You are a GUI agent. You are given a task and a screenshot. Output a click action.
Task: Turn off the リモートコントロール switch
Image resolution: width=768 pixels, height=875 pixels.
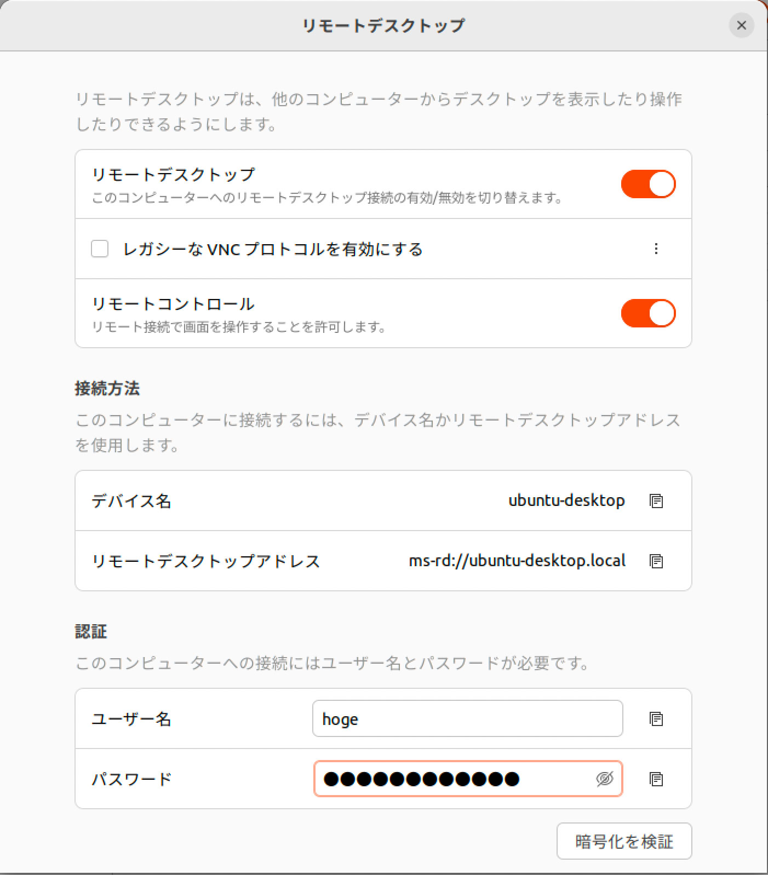click(648, 313)
